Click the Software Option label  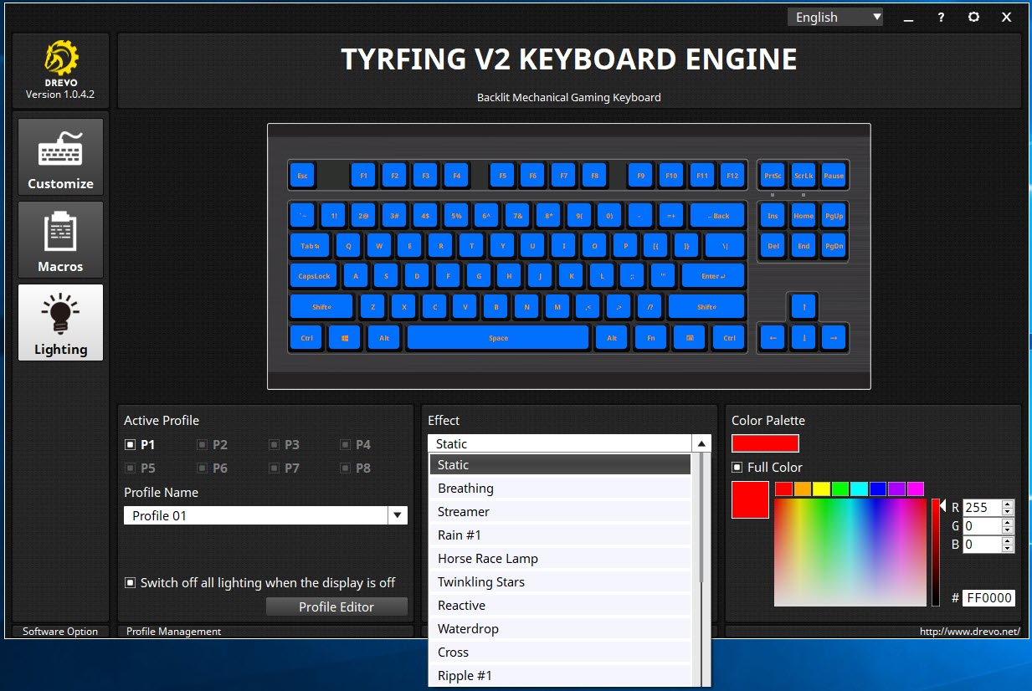60,632
